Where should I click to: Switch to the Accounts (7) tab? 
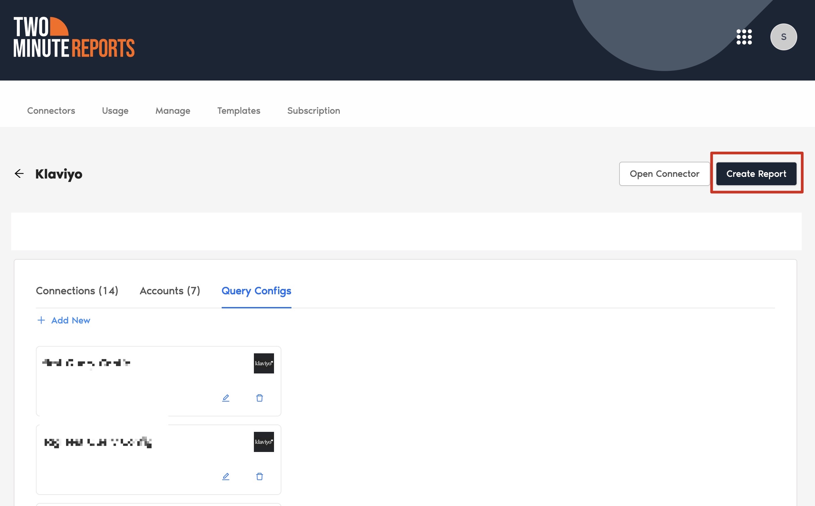pos(170,291)
